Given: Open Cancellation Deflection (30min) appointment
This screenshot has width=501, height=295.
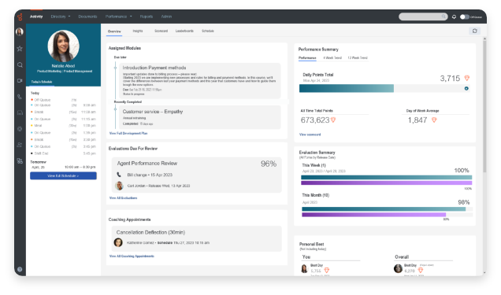Looking at the screenshot, I should coord(196,238).
